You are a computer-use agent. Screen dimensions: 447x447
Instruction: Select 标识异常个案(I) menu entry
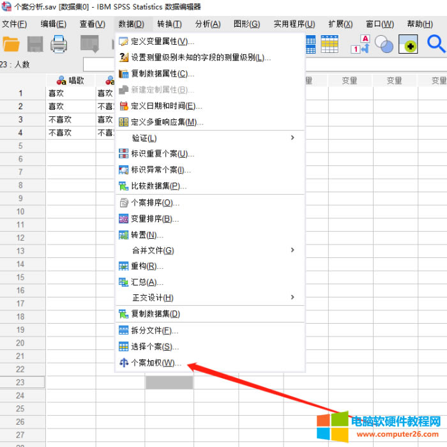pos(210,170)
